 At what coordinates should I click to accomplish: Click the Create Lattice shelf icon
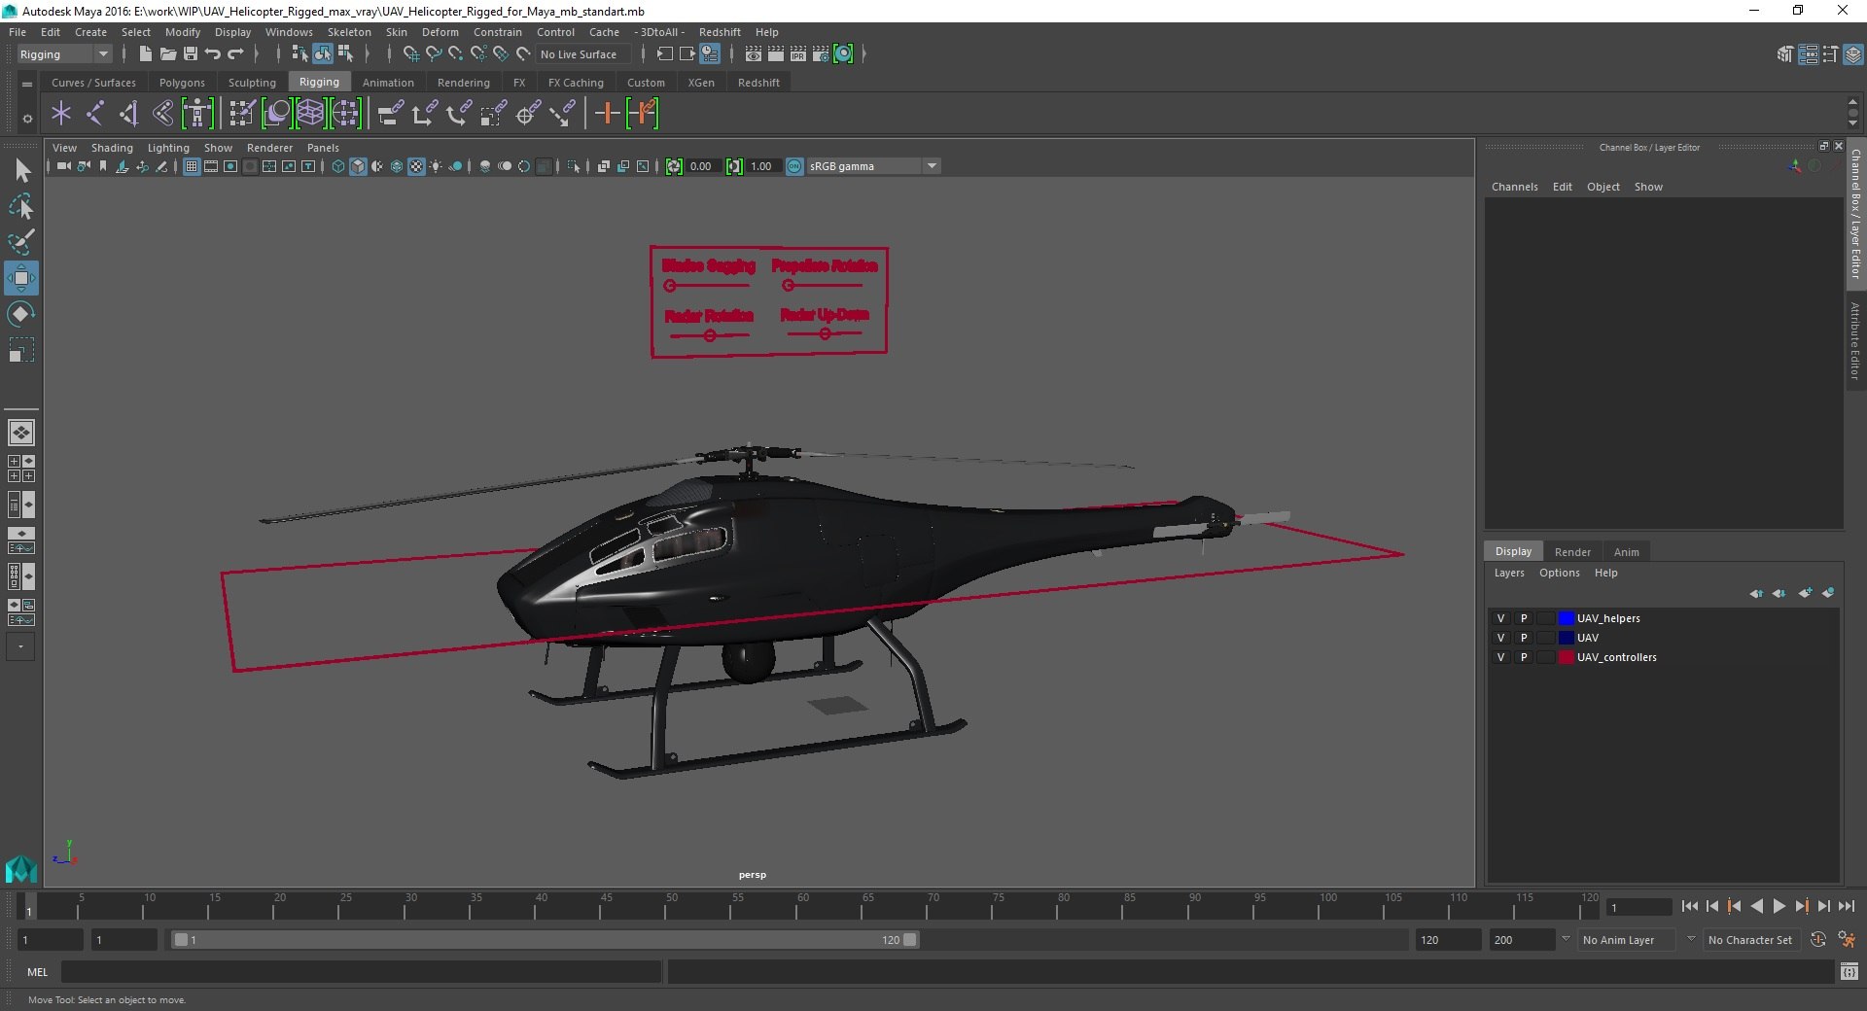(x=310, y=114)
